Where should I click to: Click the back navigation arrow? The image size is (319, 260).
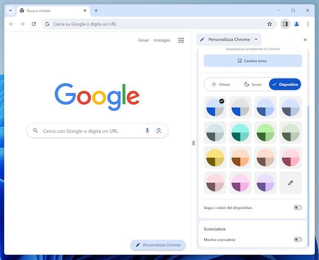pos(11,24)
